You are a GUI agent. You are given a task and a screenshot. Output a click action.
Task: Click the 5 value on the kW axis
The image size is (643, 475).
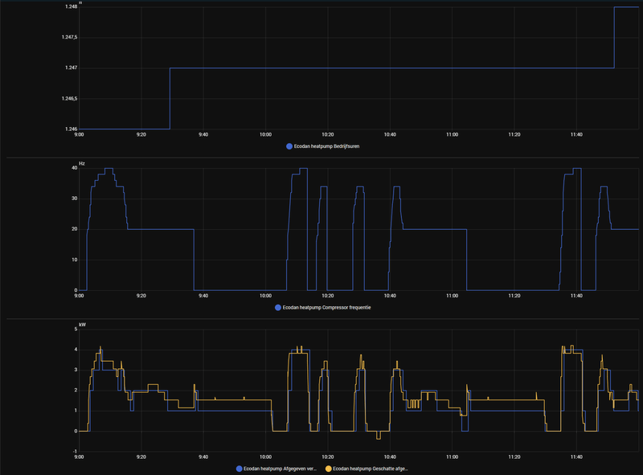[x=76, y=330]
